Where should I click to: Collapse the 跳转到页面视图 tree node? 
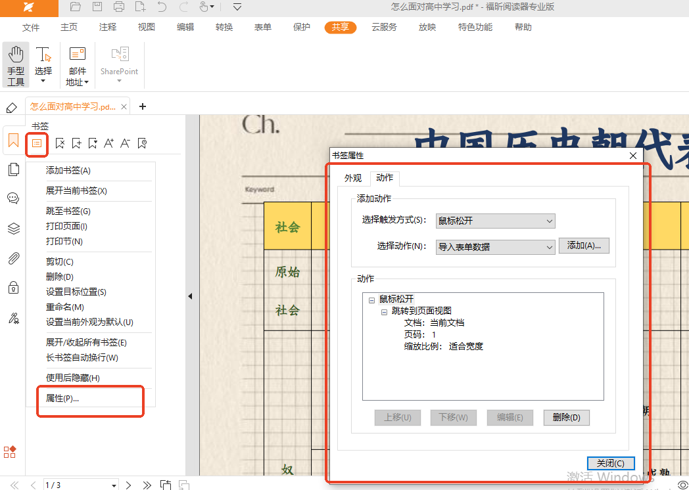coord(384,311)
